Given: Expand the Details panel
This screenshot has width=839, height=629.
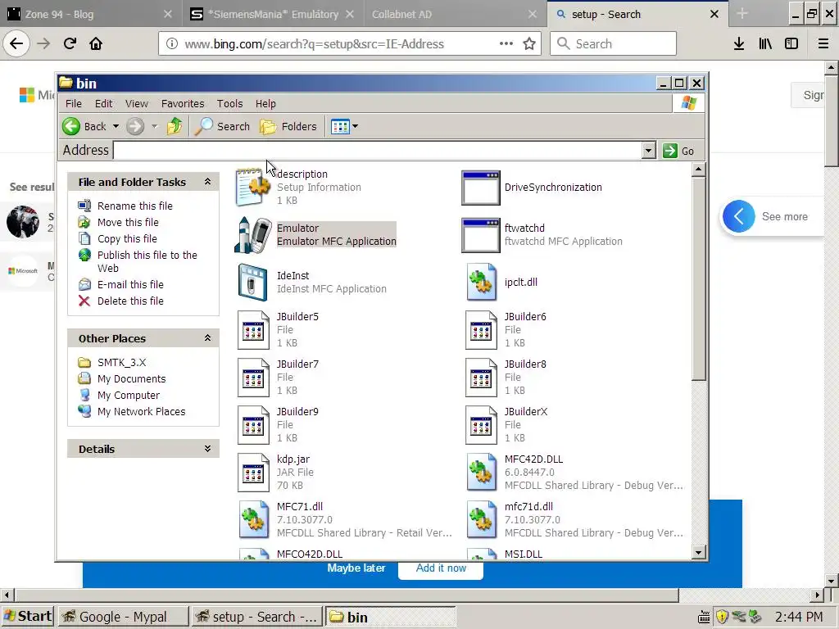Looking at the screenshot, I should tap(207, 449).
